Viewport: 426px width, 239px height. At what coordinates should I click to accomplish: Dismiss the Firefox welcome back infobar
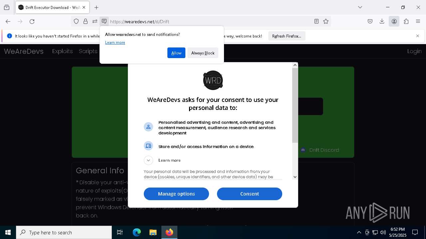pos(418,36)
